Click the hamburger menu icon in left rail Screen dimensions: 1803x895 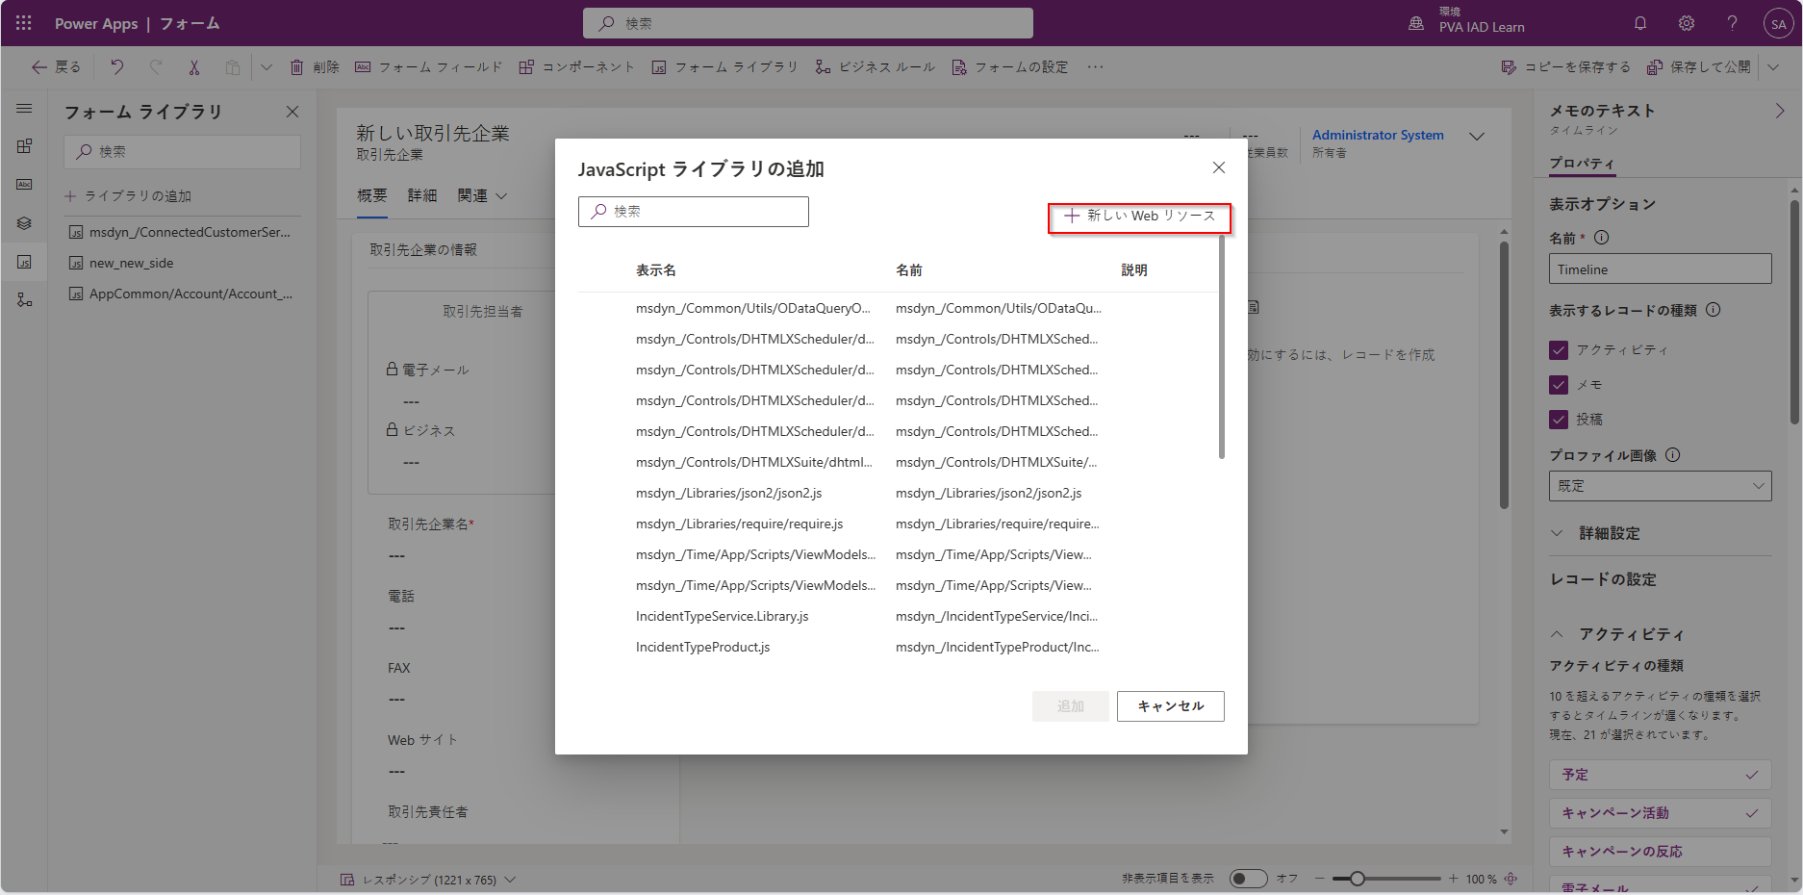point(24,109)
